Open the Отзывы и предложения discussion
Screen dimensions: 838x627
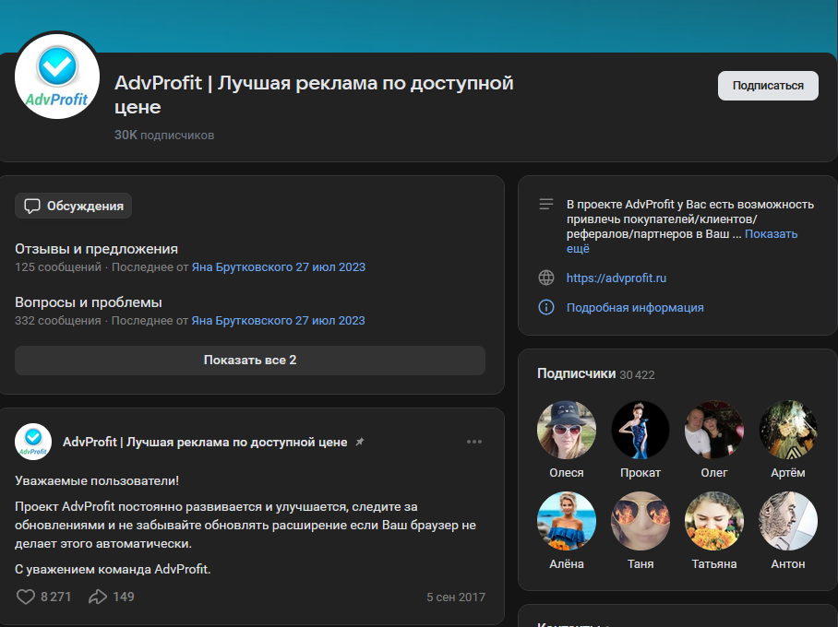point(96,249)
